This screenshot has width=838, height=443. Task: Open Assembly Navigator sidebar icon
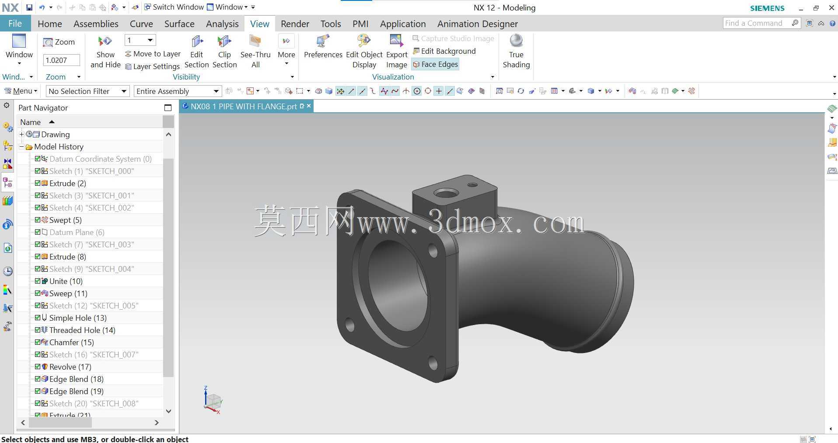(7, 145)
